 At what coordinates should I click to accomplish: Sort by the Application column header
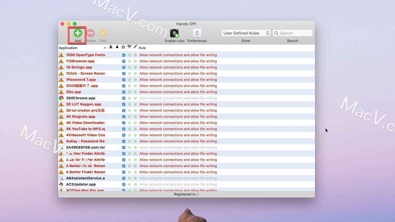[x=82, y=48]
